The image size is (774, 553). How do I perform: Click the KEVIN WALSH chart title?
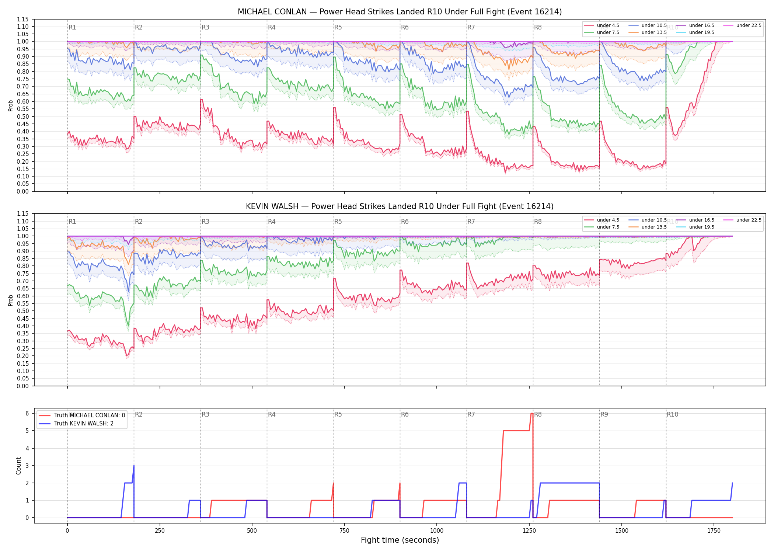click(400, 206)
